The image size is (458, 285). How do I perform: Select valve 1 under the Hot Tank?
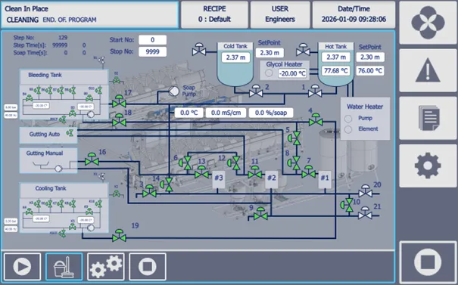click(x=315, y=91)
